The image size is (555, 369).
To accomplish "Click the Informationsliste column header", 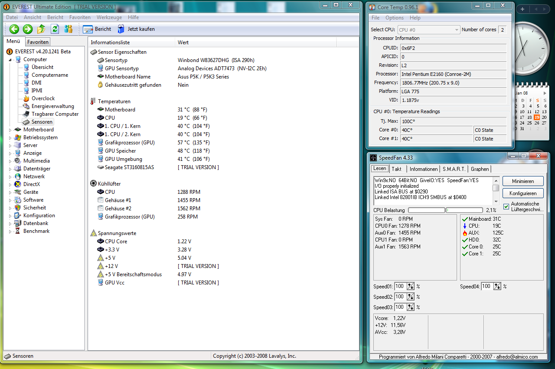I will [131, 42].
